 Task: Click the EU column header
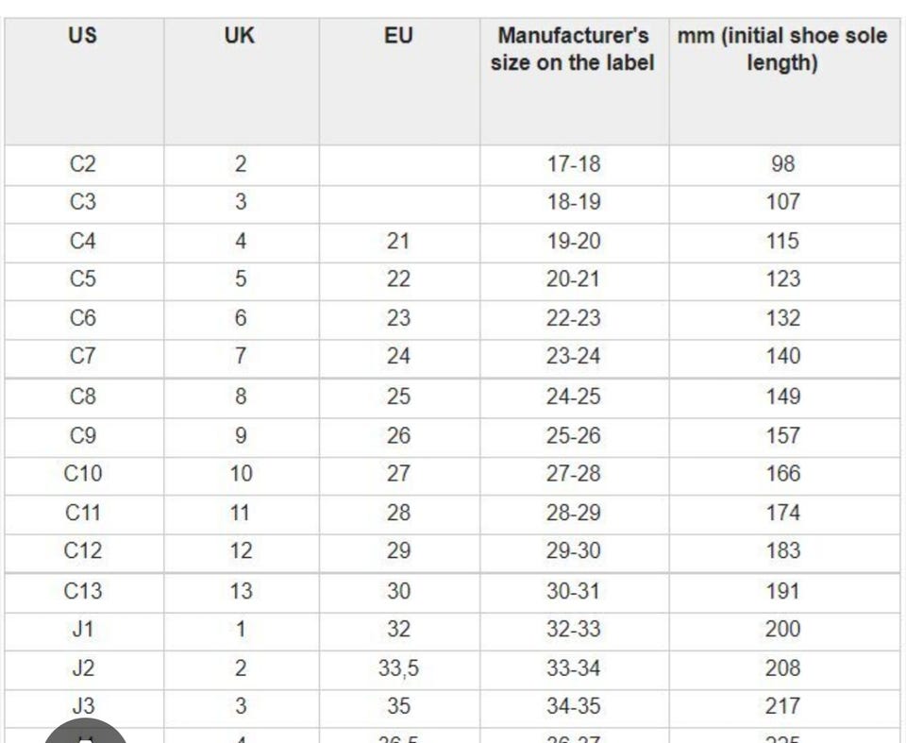tap(398, 36)
